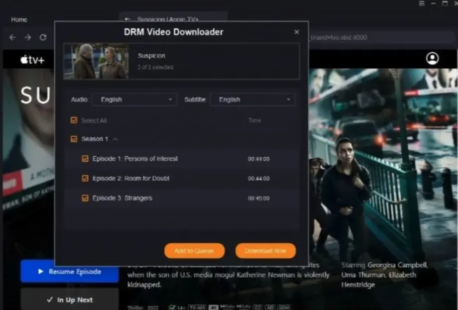Click the Episode 2 duration 00:44:00
Screen dimensions: 458x310
(x=258, y=178)
